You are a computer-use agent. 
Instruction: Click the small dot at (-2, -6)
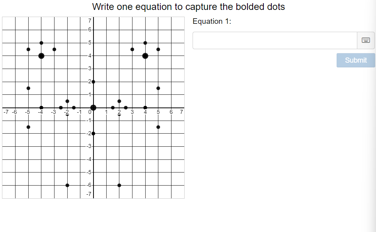67,185
